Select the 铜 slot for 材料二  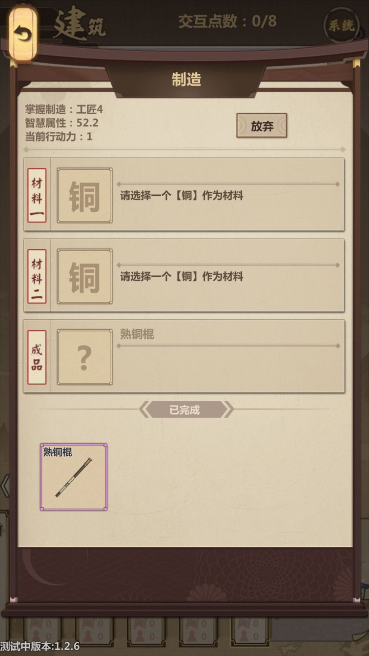[x=85, y=276]
